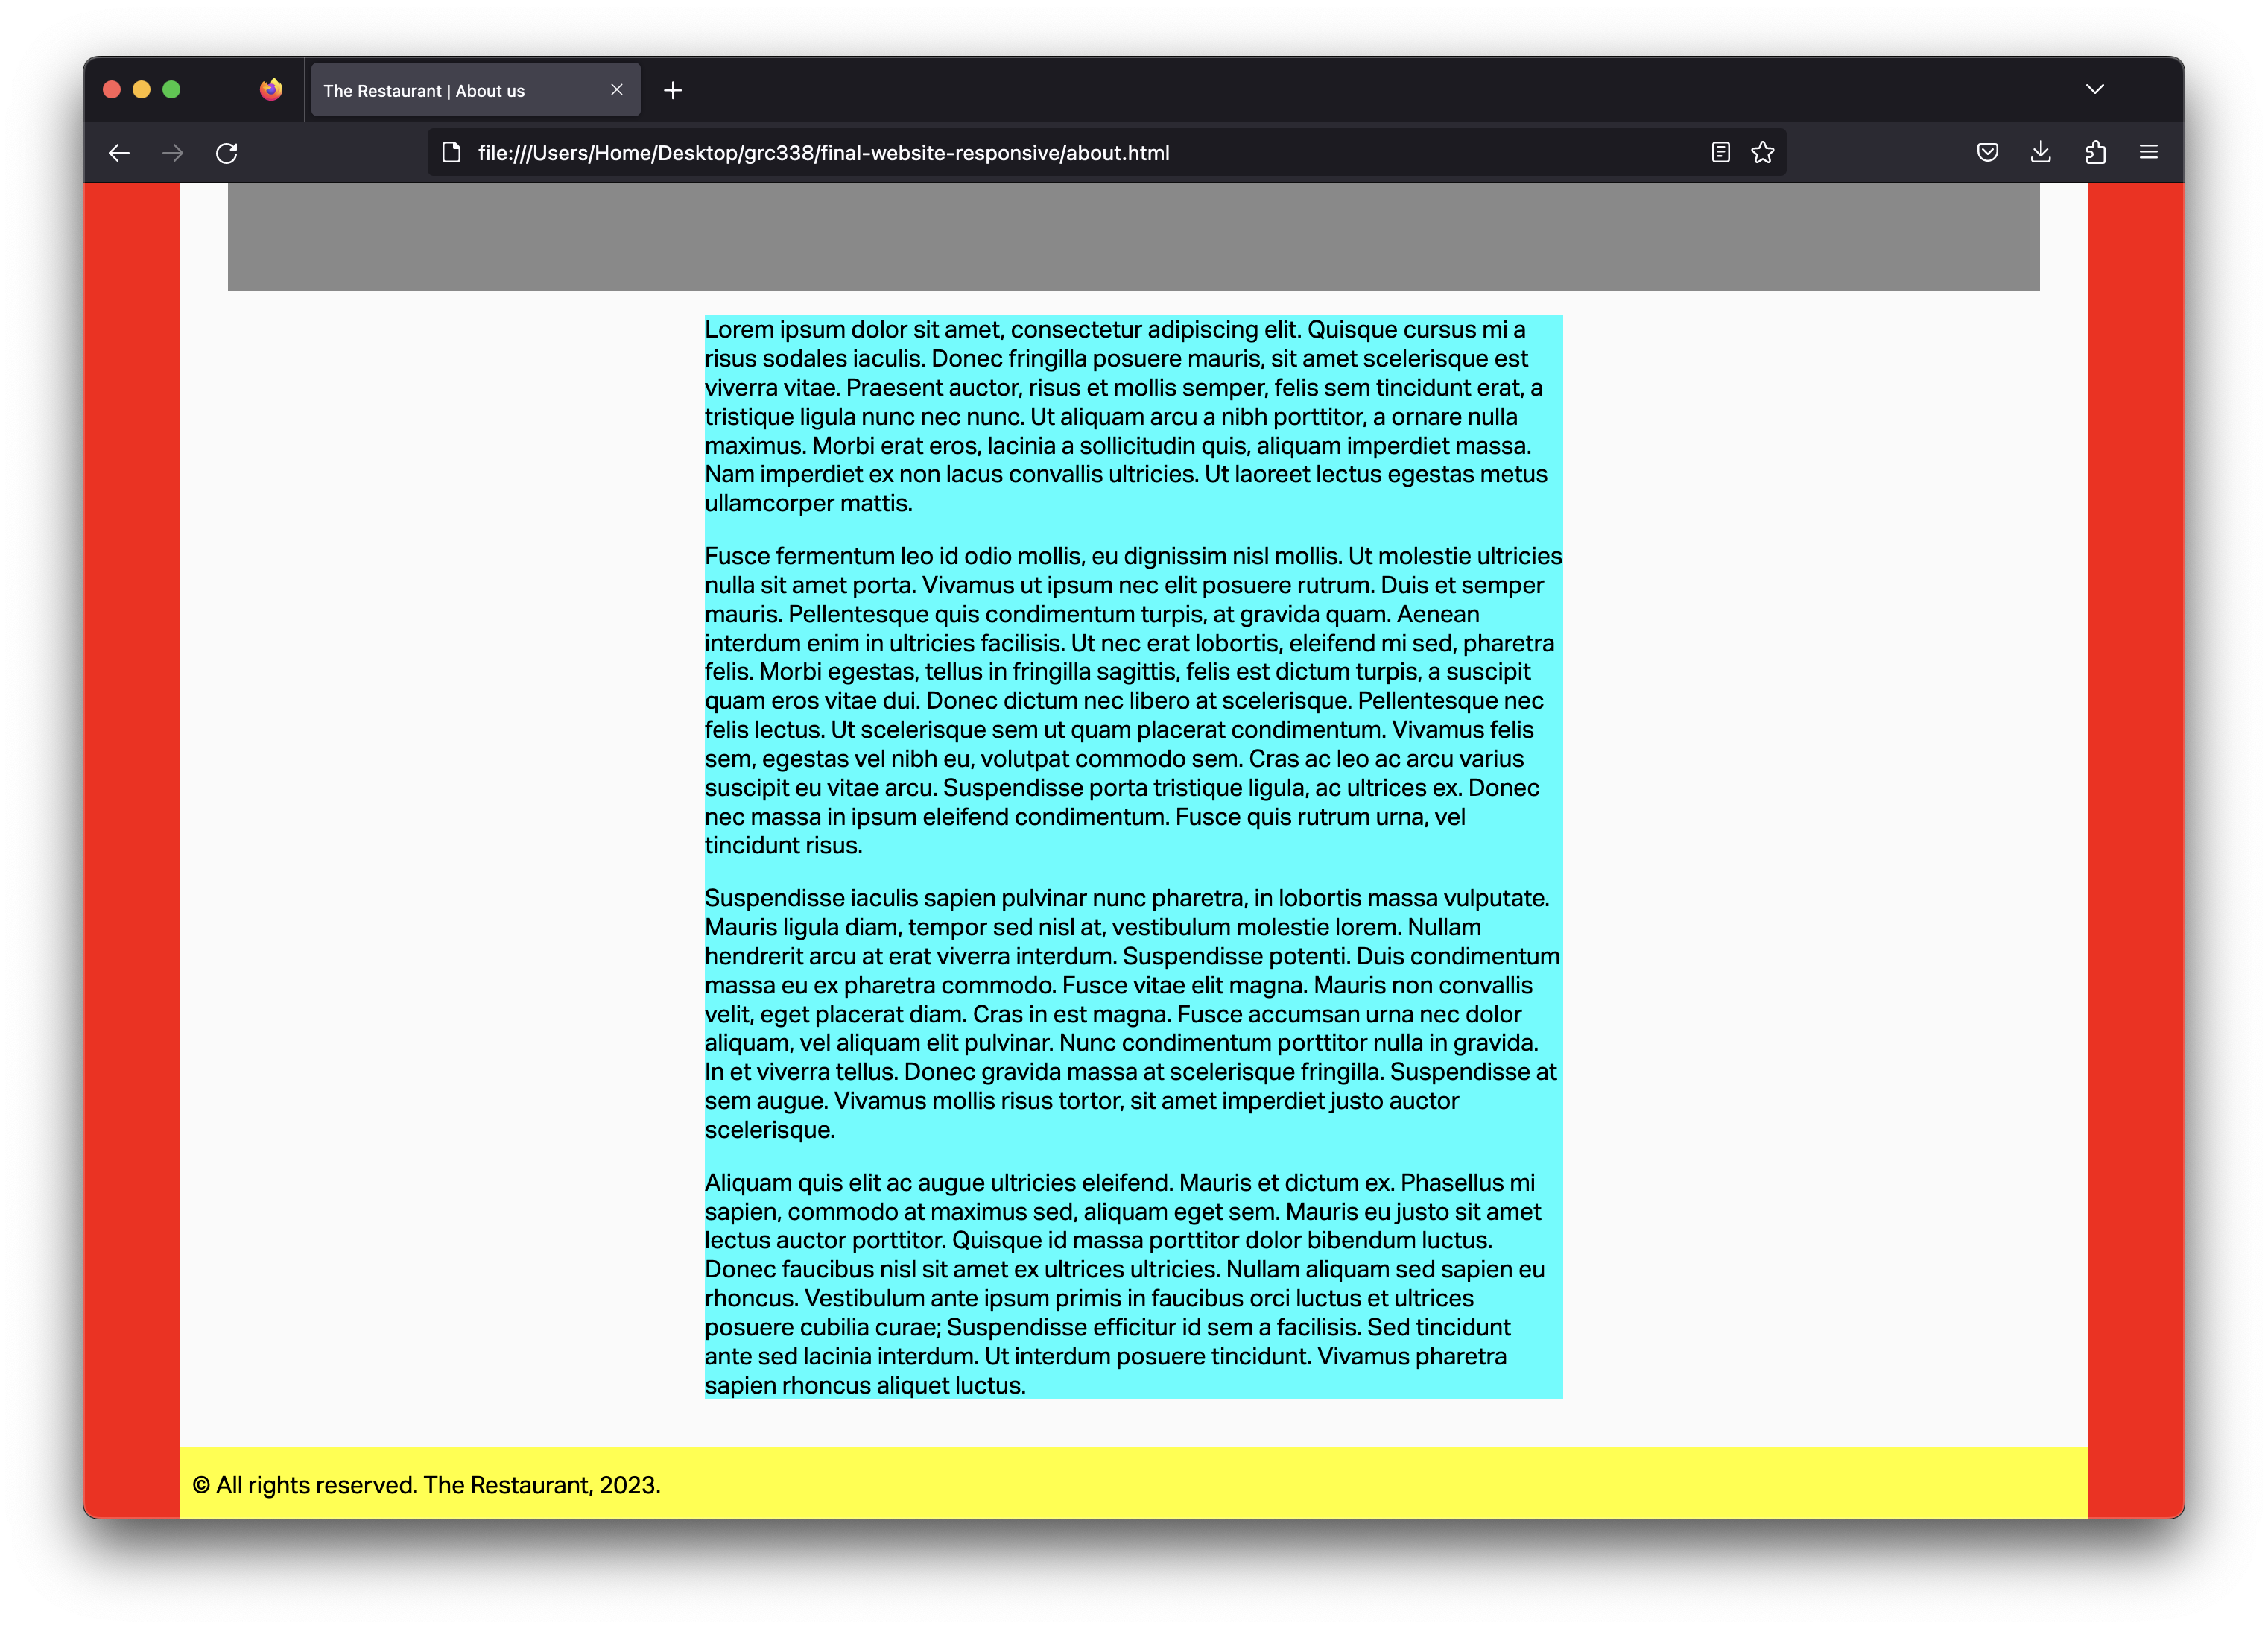This screenshot has height=1629, width=2268.
Task: Click paragraph starting 'Lorem ipsum dolor sit amet'
Action: click(x=1133, y=416)
